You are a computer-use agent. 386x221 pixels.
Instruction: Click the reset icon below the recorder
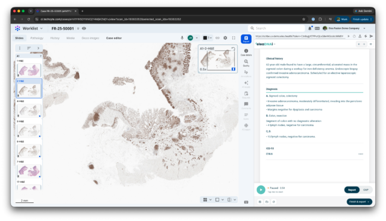point(274,202)
